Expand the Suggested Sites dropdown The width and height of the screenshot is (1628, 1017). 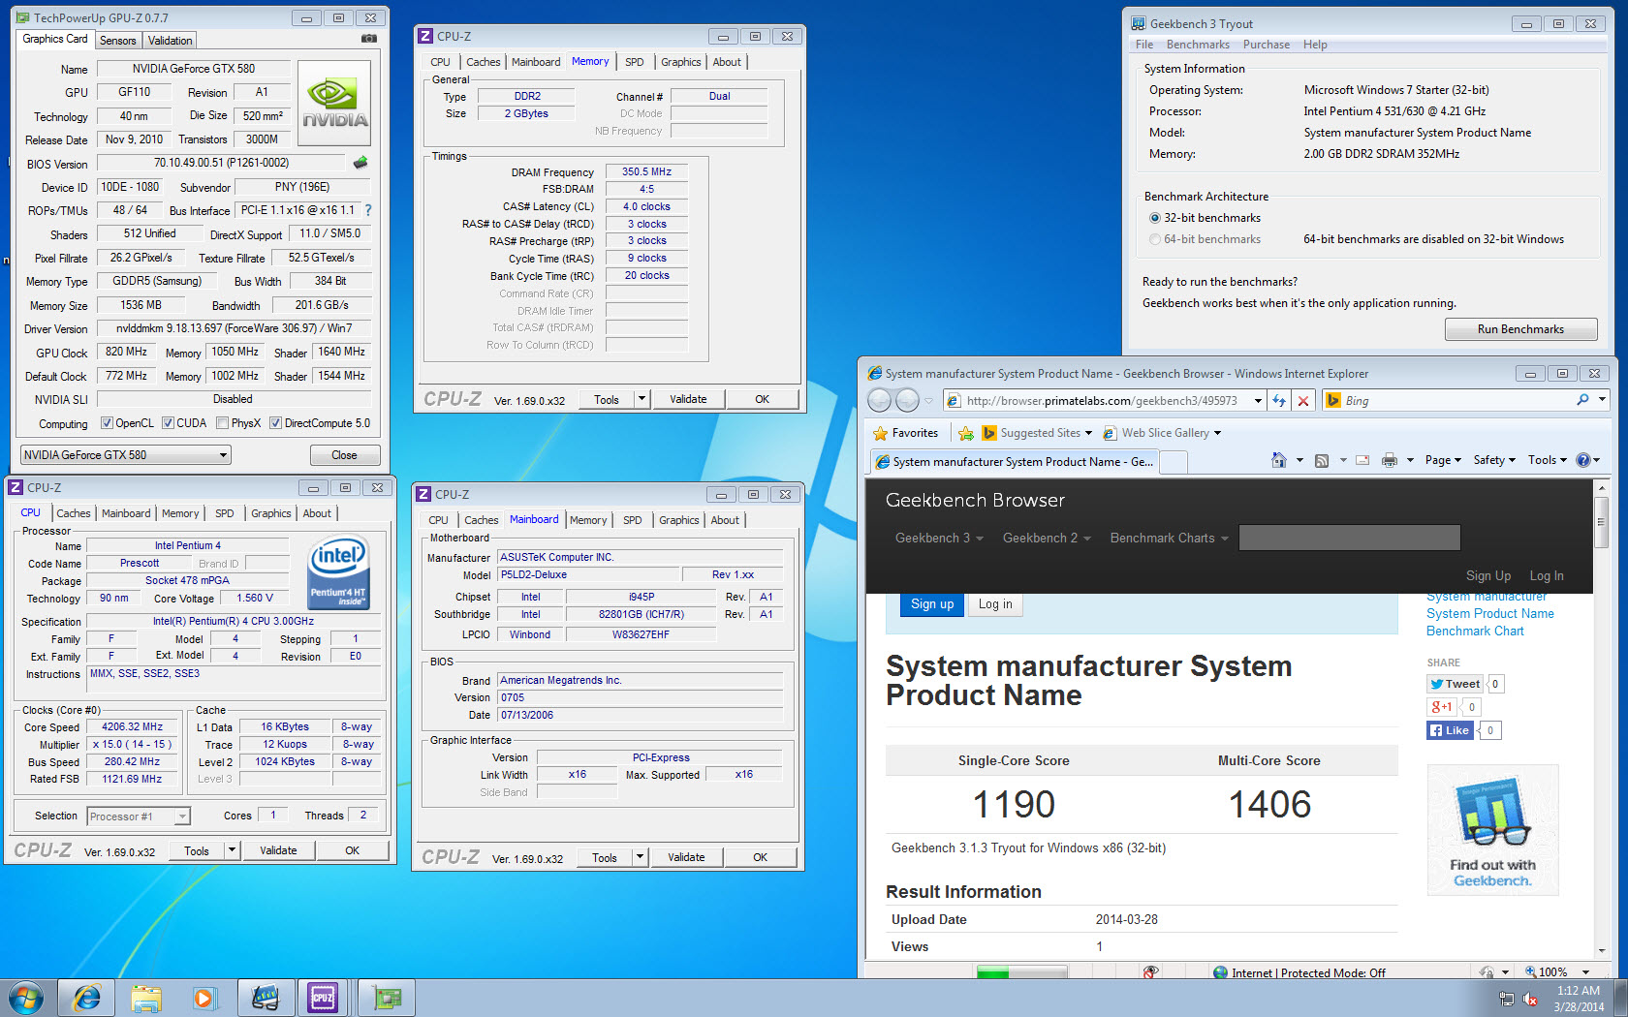[x=1088, y=433]
